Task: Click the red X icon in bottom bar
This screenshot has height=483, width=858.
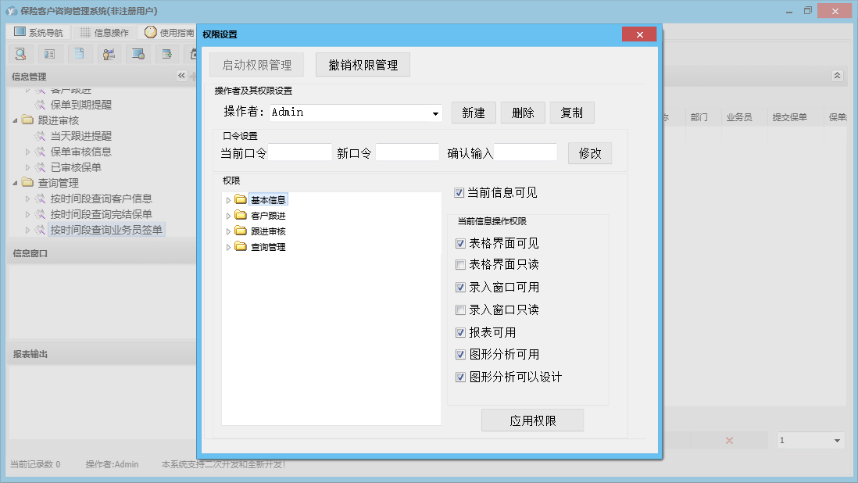Action: tap(729, 440)
